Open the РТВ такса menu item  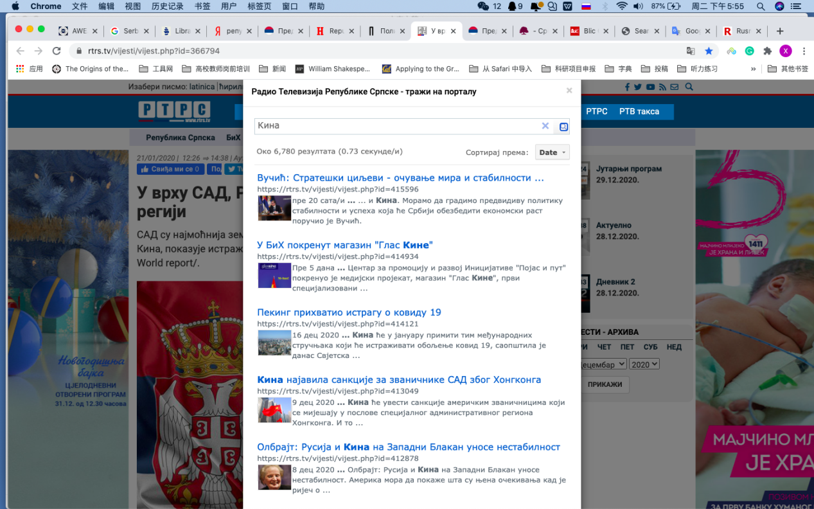[639, 111]
